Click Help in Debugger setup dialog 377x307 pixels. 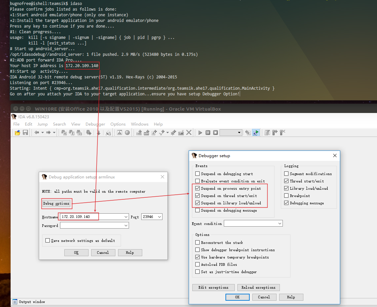click(291, 297)
